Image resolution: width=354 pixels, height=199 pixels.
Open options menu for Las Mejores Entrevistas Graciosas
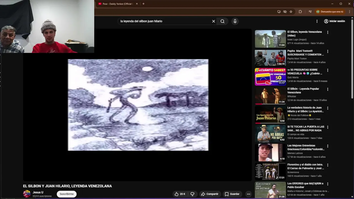pos(328,146)
